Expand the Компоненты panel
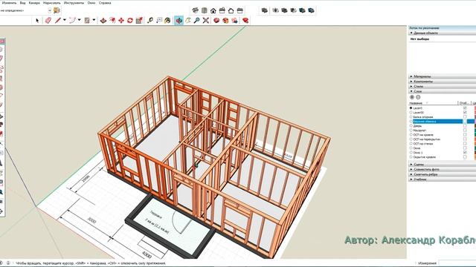The width and height of the screenshot is (476, 267). pyautogui.click(x=442, y=82)
